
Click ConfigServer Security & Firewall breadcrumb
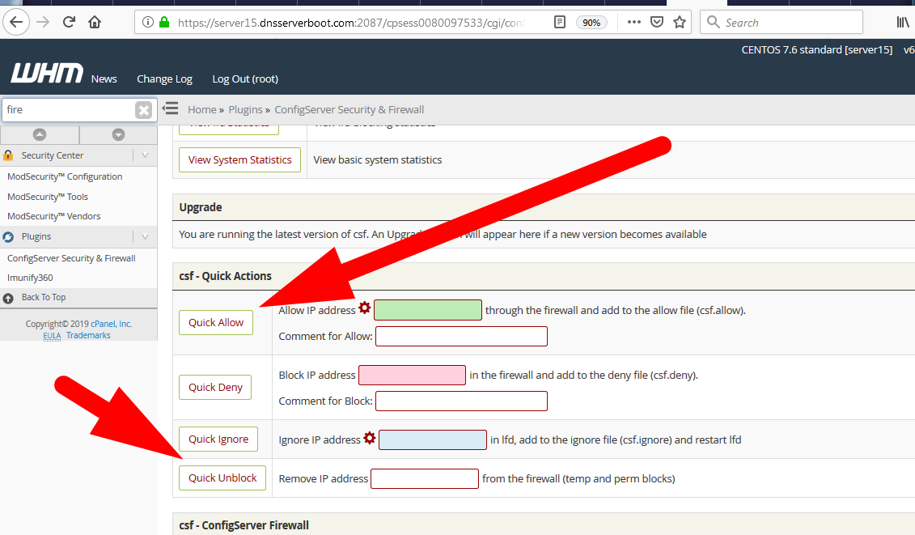pyautogui.click(x=349, y=110)
